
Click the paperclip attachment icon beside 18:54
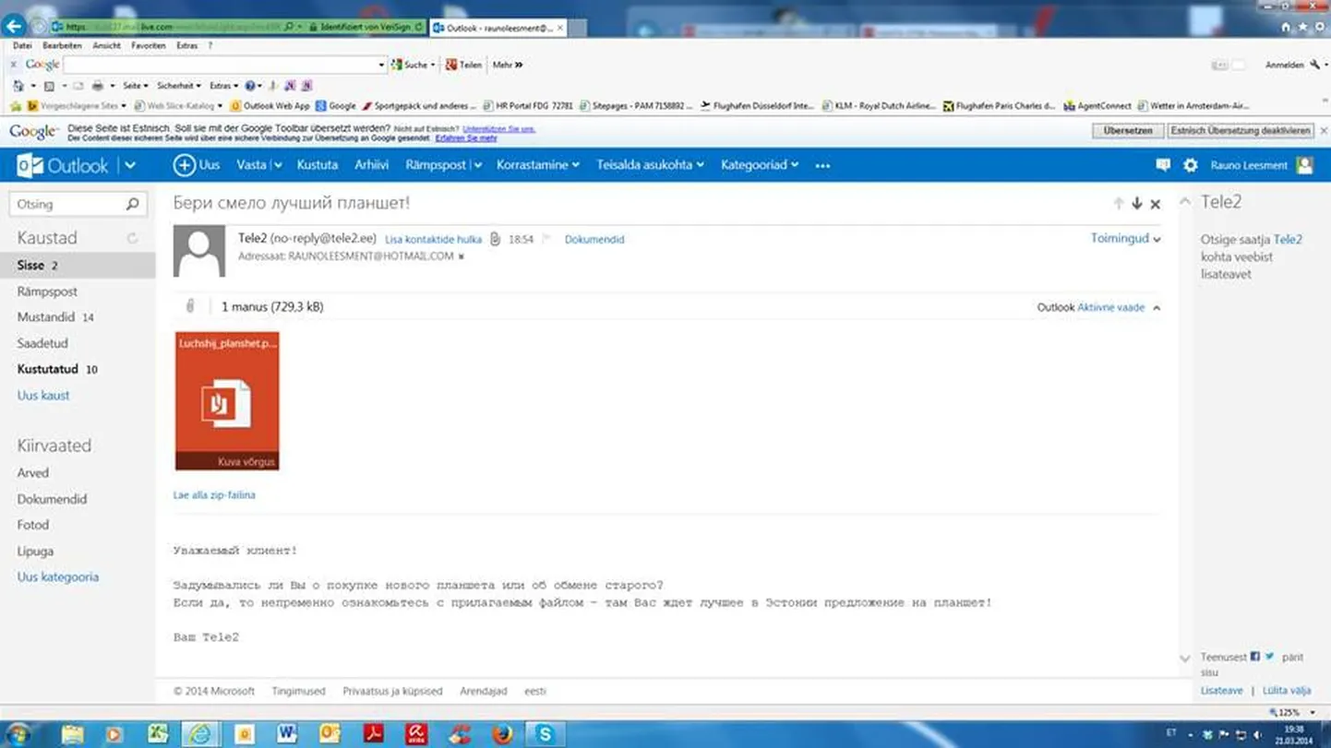pyautogui.click(x=496, y=239)
